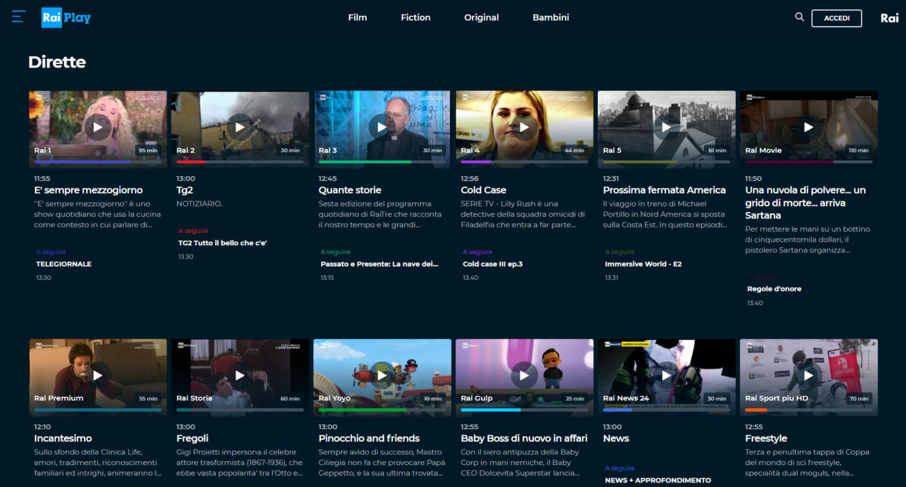
Task: Click the Rai logo at top right
Action: tap(890, 18)
